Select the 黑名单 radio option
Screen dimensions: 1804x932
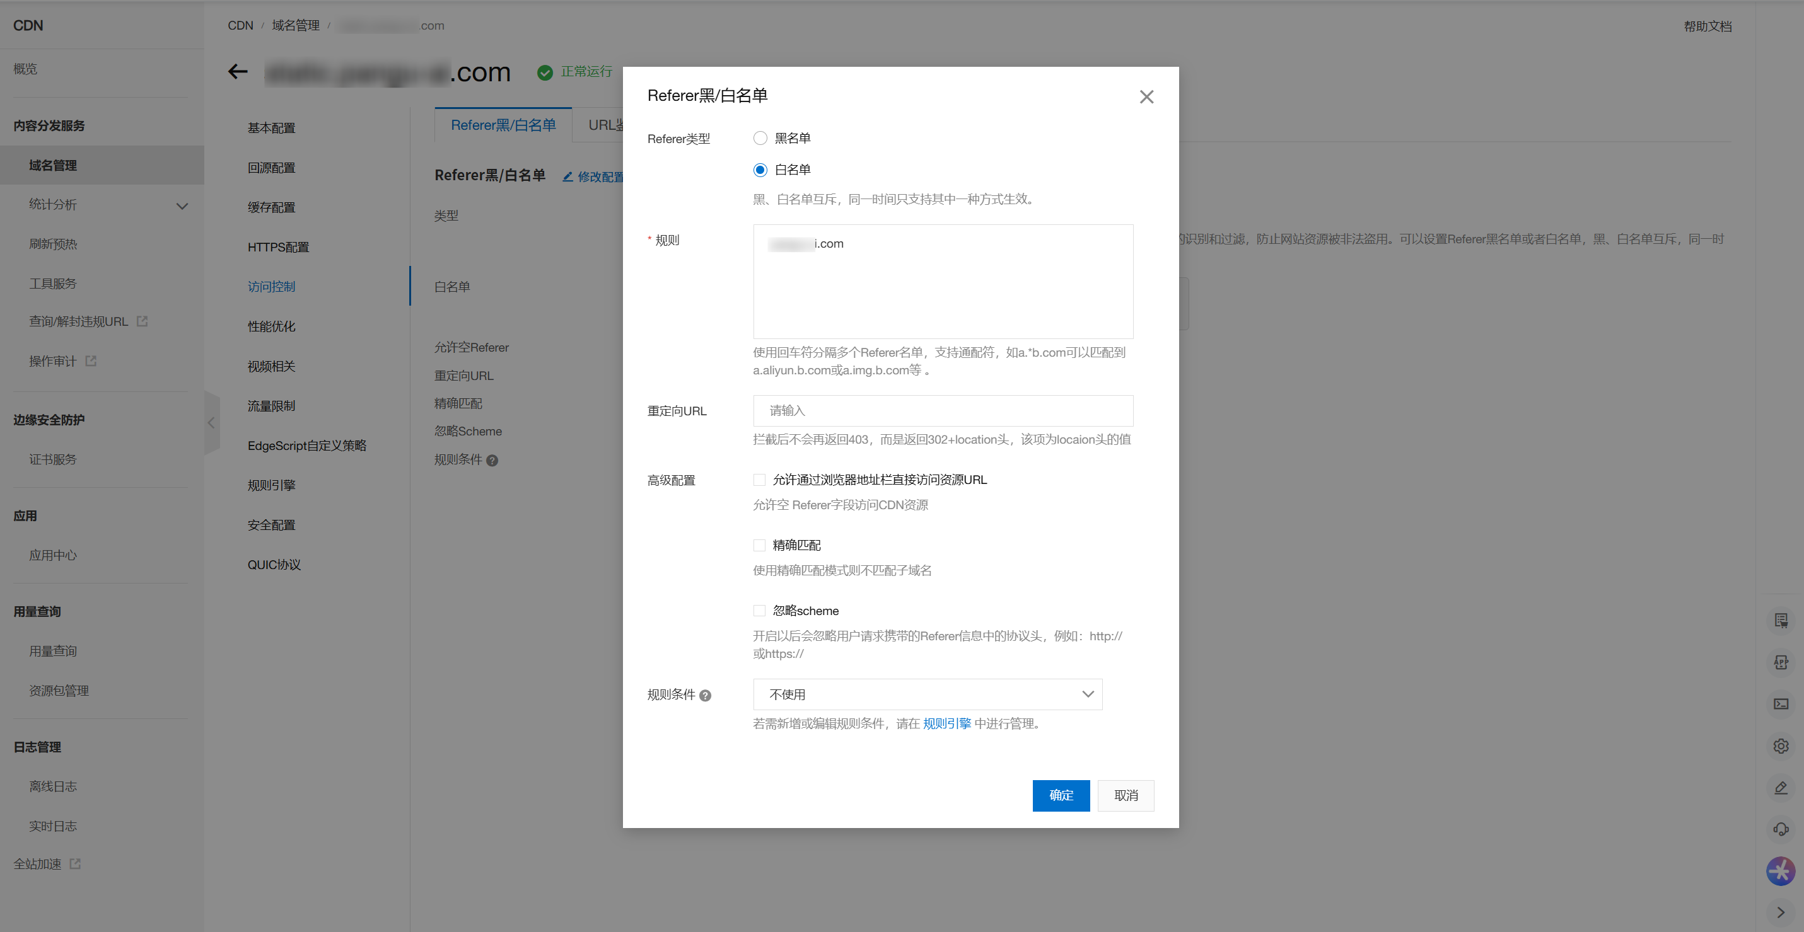pyautogui.click(x=760, y=138)
